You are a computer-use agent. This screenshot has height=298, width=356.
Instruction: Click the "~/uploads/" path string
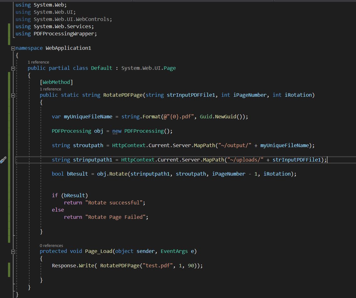click(x=245, y=160)
